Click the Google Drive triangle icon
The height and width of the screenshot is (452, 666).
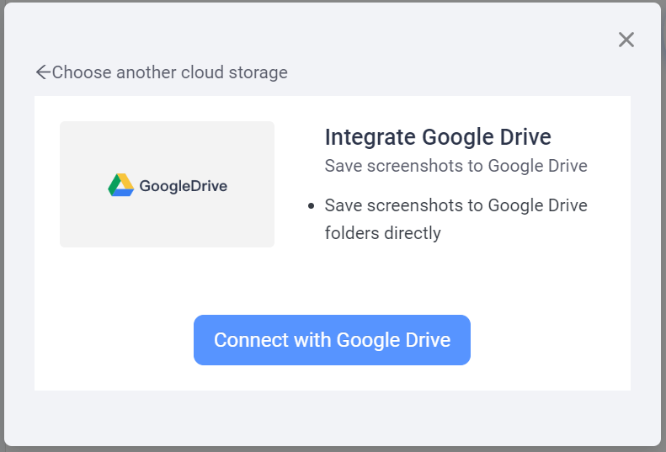[x=121, y=185]
